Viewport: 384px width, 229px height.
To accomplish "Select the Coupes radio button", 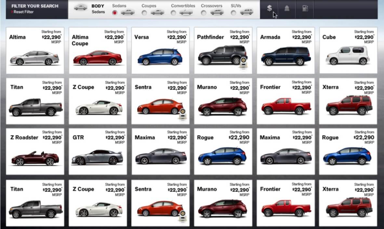I will (144, 13).
